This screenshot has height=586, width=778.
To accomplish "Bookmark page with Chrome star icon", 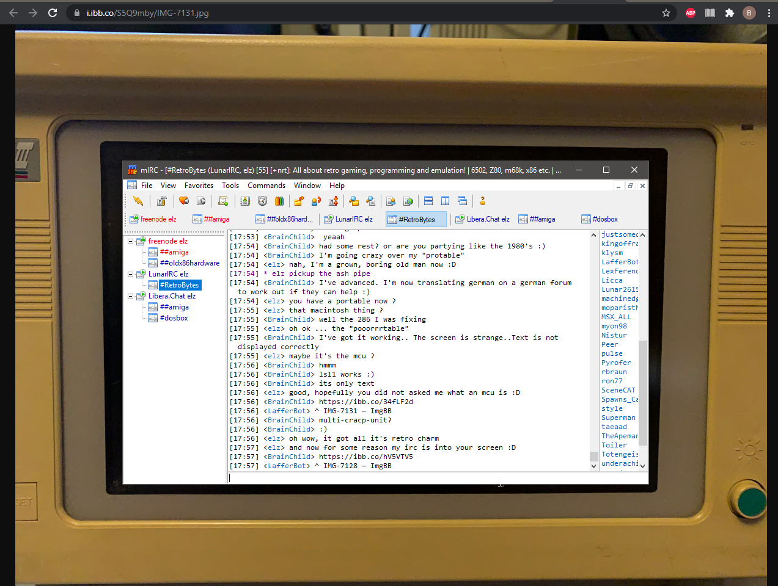I will point(666,13).
